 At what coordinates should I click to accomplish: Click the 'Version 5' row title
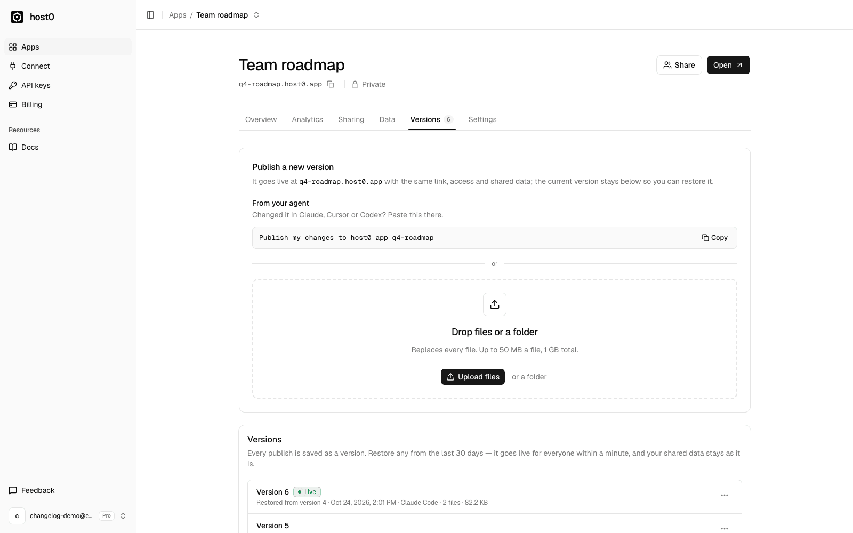(272, 526)
